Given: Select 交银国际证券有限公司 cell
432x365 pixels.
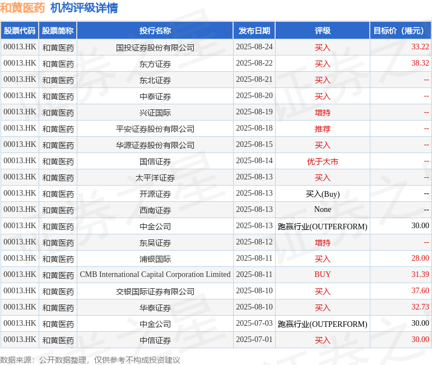Looking at the screenshot, I should [155, 292].
